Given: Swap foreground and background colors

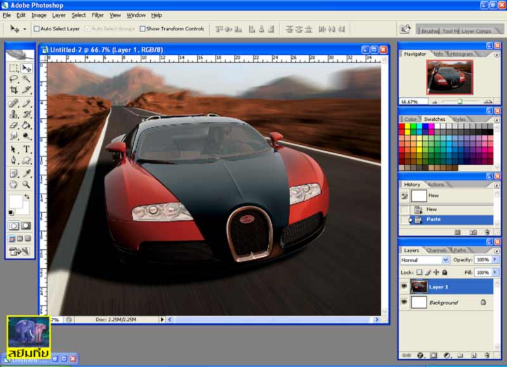Looking at the screenshot, I should [27, 196].
